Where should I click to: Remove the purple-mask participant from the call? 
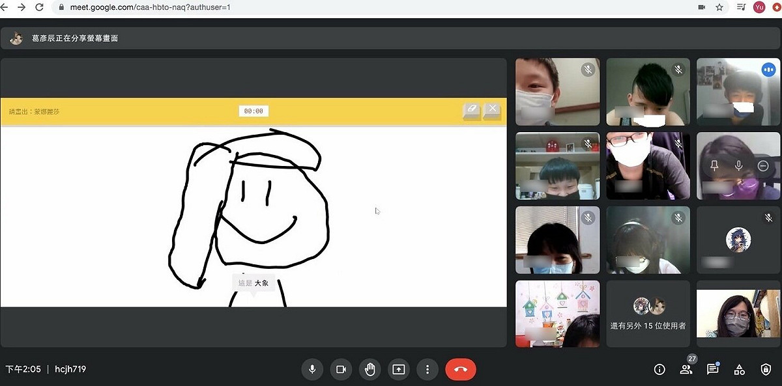point(764,166)
